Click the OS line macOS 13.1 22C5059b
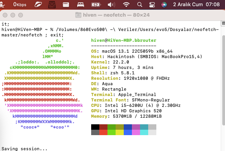Image resolution: width=225 pixels, height=151 pixels. point(132,51)
